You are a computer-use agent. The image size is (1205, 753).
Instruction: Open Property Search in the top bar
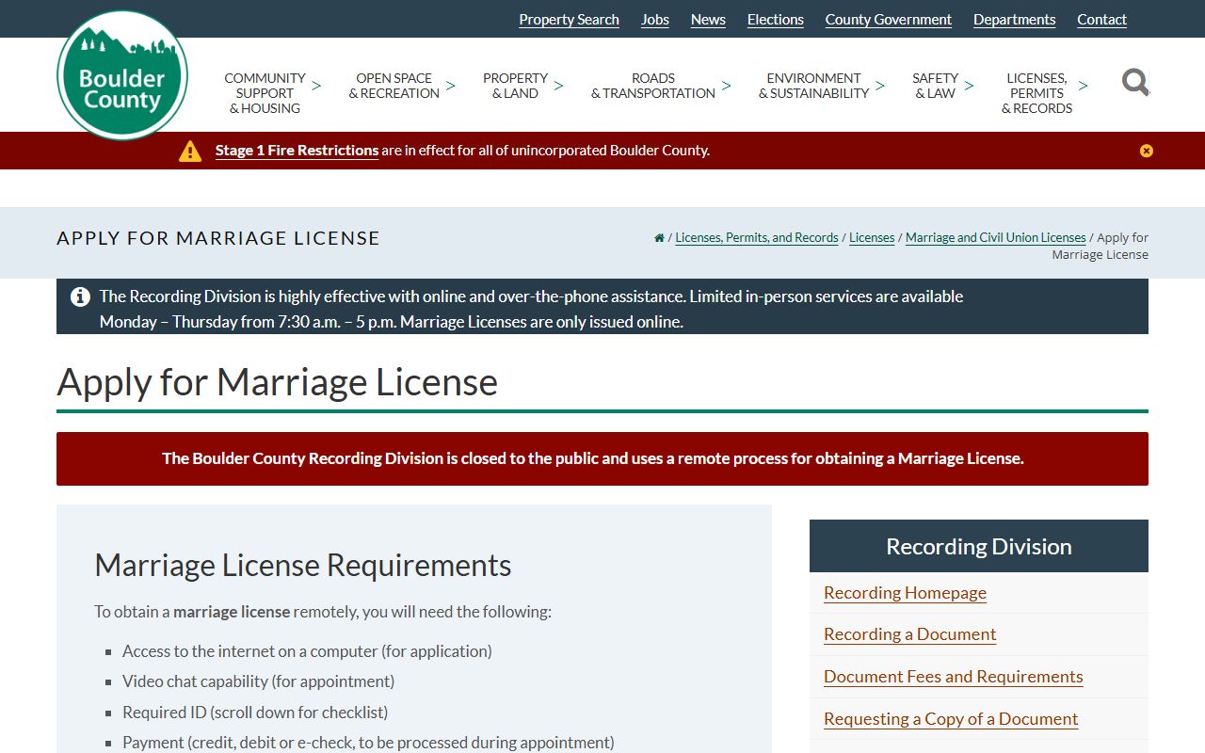pyautogui.click(x=569, y=20)
